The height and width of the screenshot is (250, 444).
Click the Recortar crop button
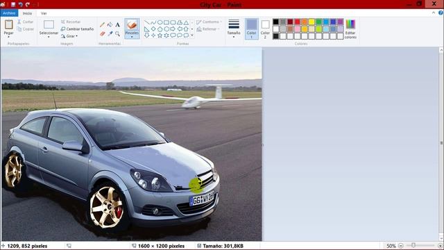coord(71,22)
